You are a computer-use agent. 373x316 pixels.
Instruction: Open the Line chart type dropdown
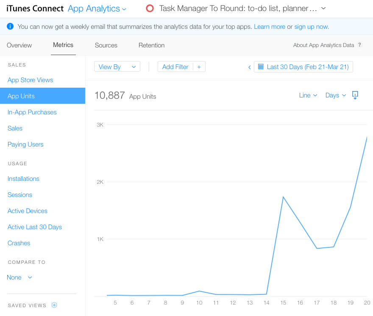pyautogui.click(x=308, y=95)
